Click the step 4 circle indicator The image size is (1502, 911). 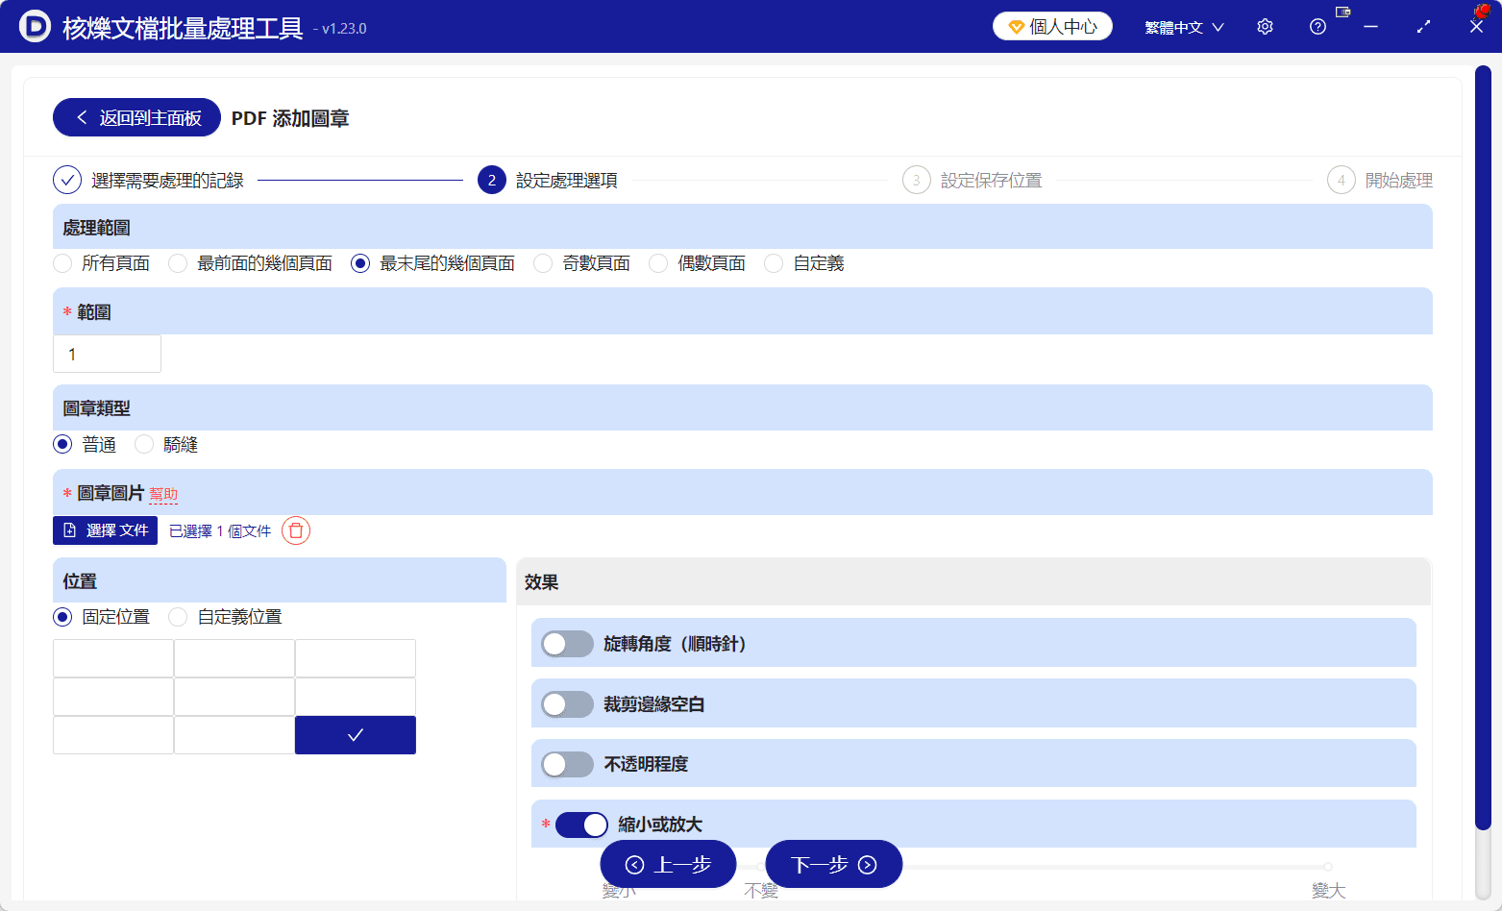pos(1342,180)
